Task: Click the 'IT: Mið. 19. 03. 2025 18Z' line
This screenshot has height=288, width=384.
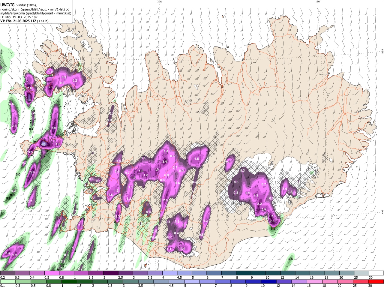Action: pos(19,17)
